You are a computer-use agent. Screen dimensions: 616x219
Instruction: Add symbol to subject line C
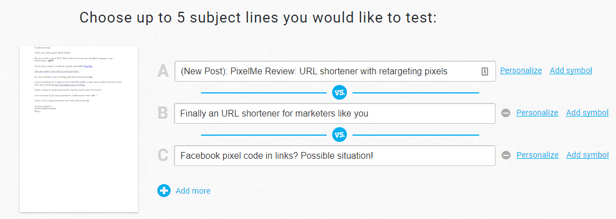pyautogui.click(x=588, y=155)
